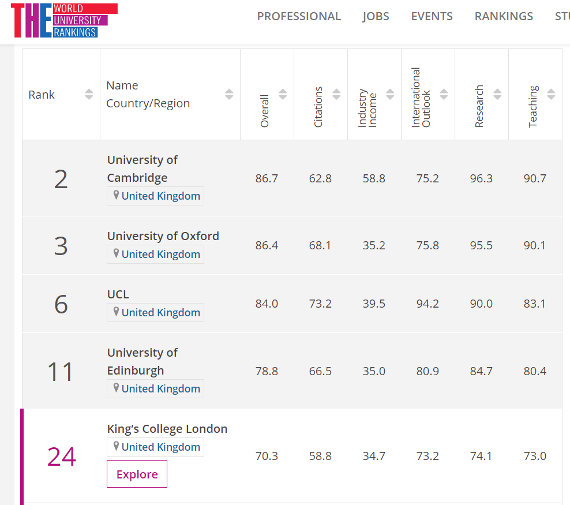This screenshot has width=570, height=505.
Task: Open University of Edinburgh profile link
Action: 142,361
